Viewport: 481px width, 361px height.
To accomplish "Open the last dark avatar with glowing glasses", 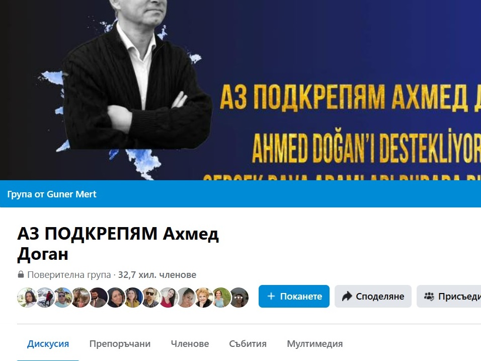I will 239,297.
